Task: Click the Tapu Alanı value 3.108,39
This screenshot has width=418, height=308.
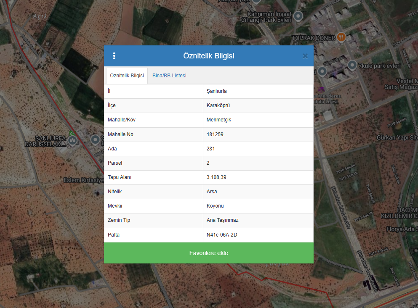Action: [x=216, y=177]
